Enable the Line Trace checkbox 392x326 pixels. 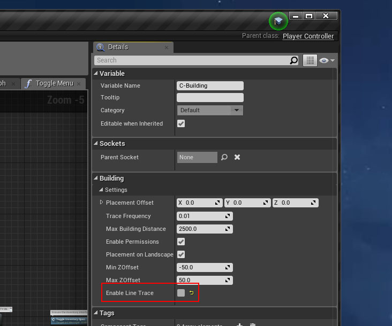click(x=181, y=293)
